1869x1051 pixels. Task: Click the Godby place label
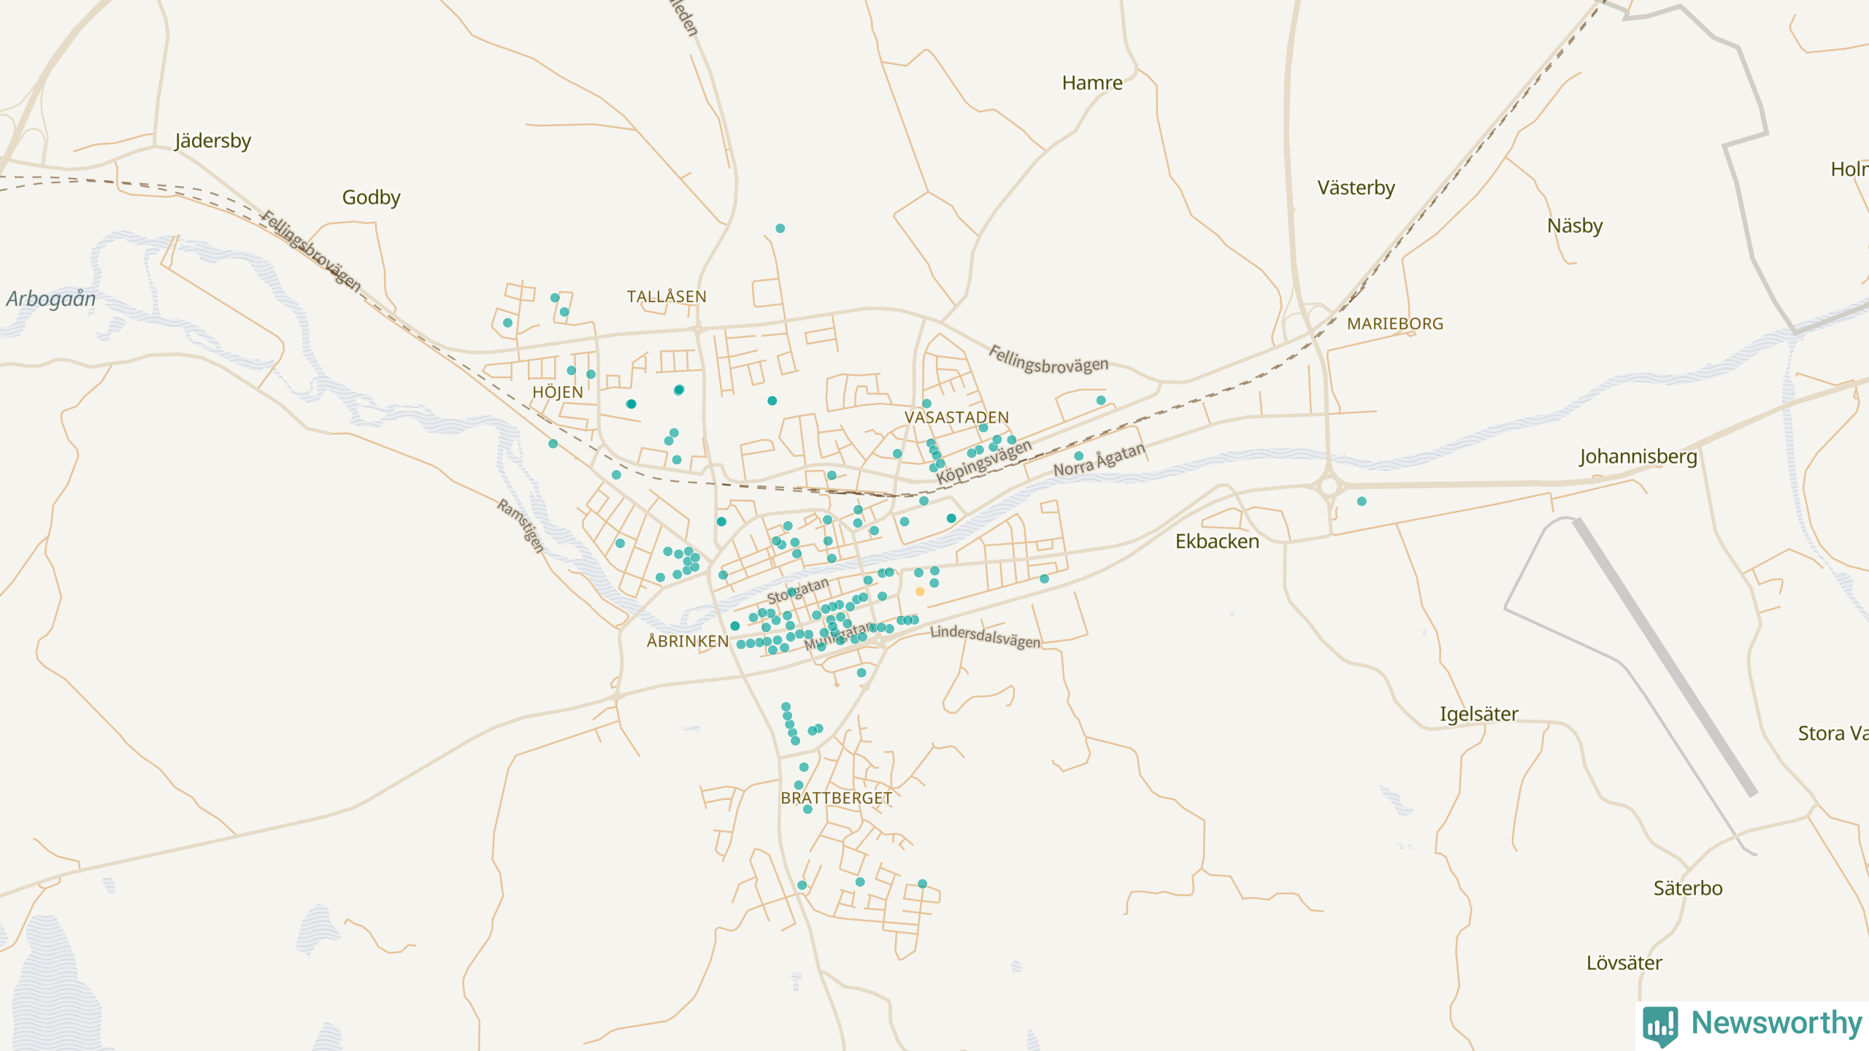[x=371, y=197]
